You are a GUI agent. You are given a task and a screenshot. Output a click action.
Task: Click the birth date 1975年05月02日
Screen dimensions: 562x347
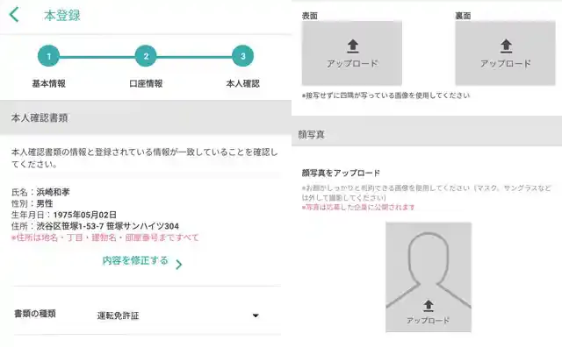[85, 215]
